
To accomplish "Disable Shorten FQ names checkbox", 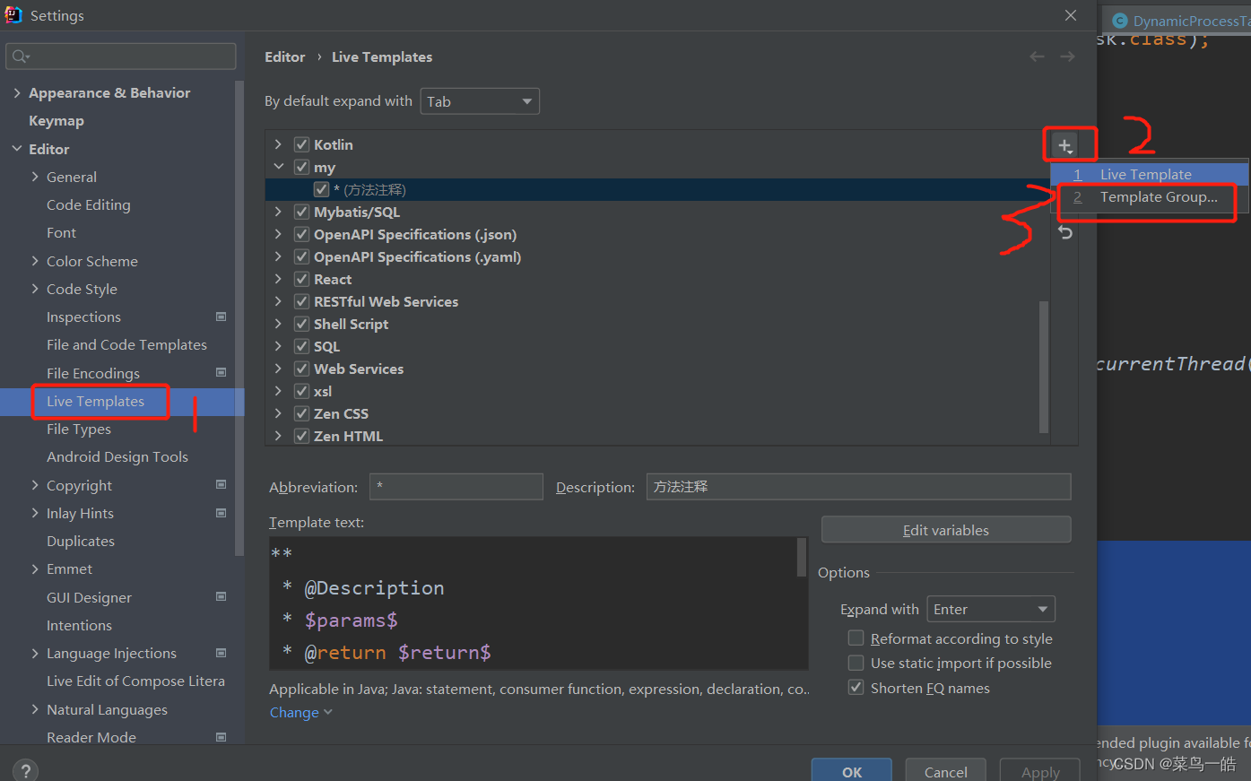I will [x=856, y=688].
